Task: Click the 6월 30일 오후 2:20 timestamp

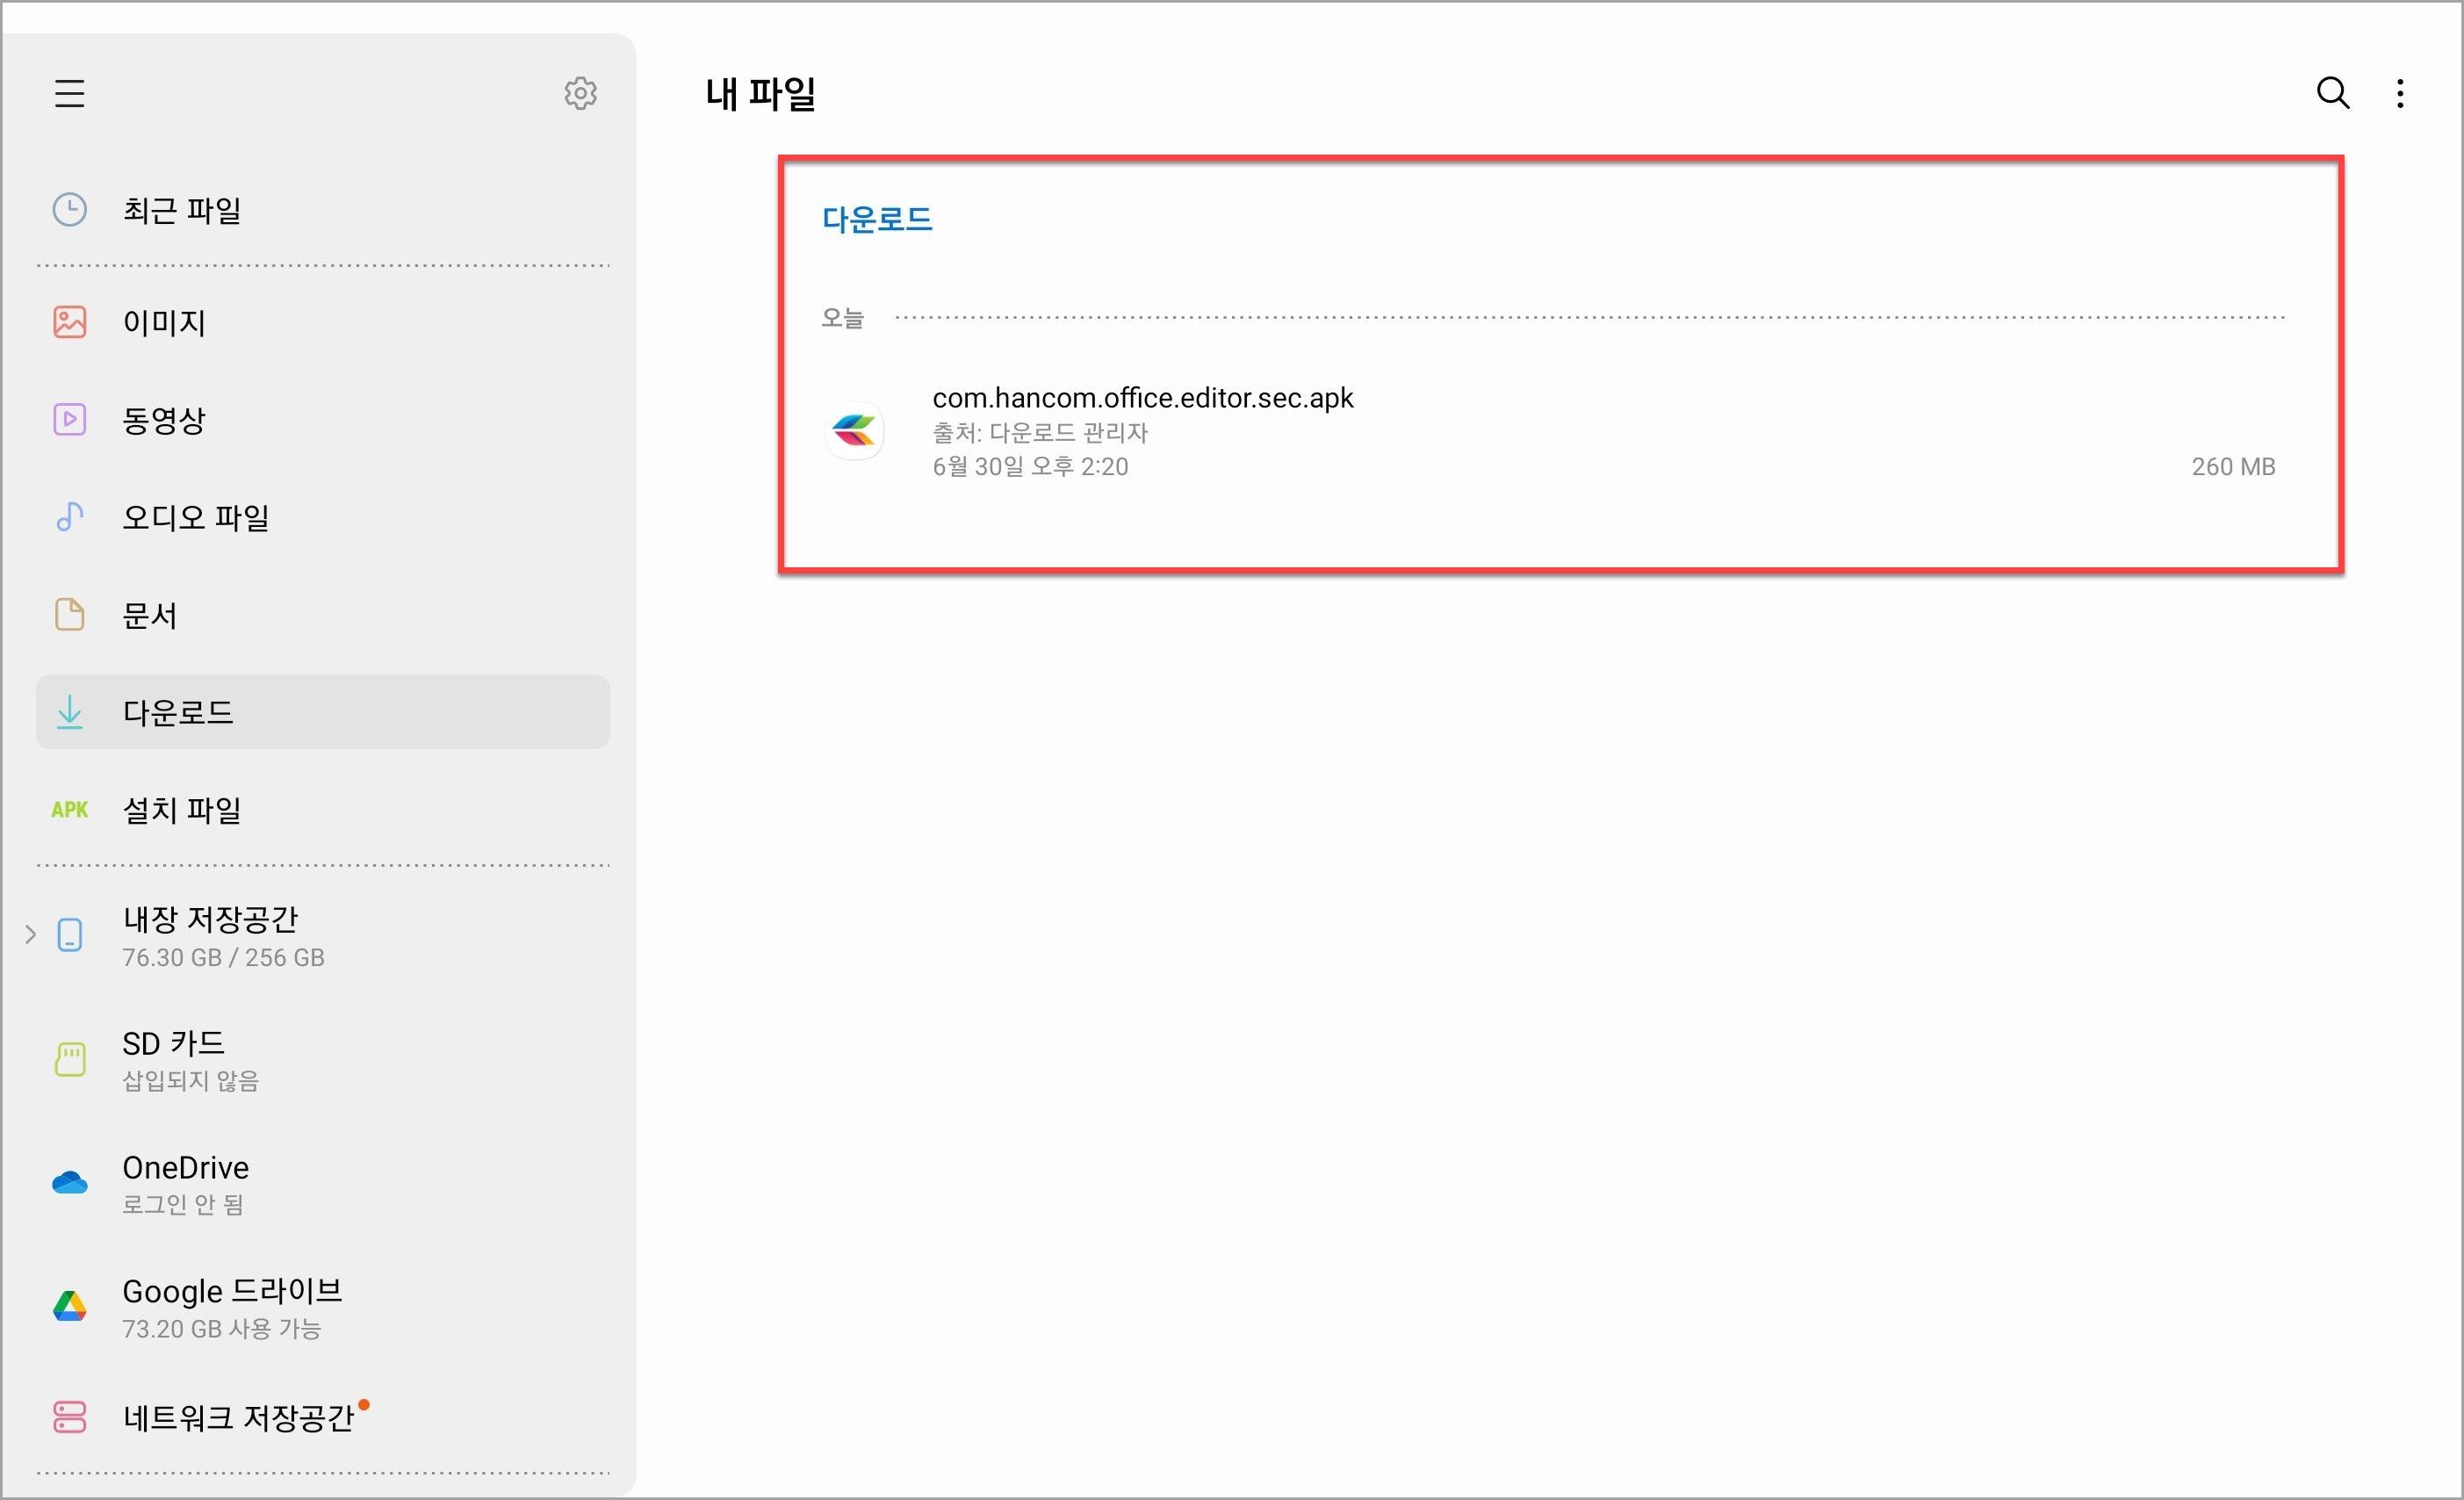Action: (x=1030, y=467)
